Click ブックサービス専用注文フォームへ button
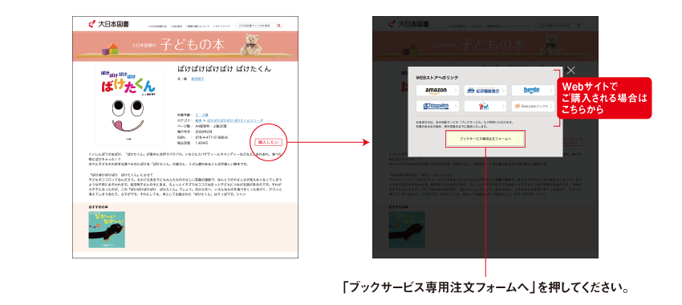Viewport: 682px width, 305px height. point(485,139)
